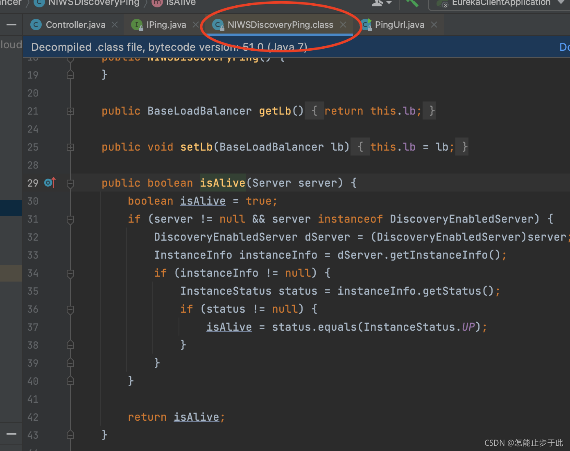Viewport: 570px width, 451px height.
Task: Click the class icon beside NIWSDiscoveryPing breadcrumb
Action: click(x=39, y=3)
